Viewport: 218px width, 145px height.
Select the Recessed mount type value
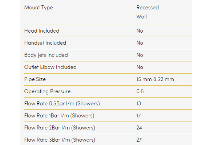coord(148,8)
